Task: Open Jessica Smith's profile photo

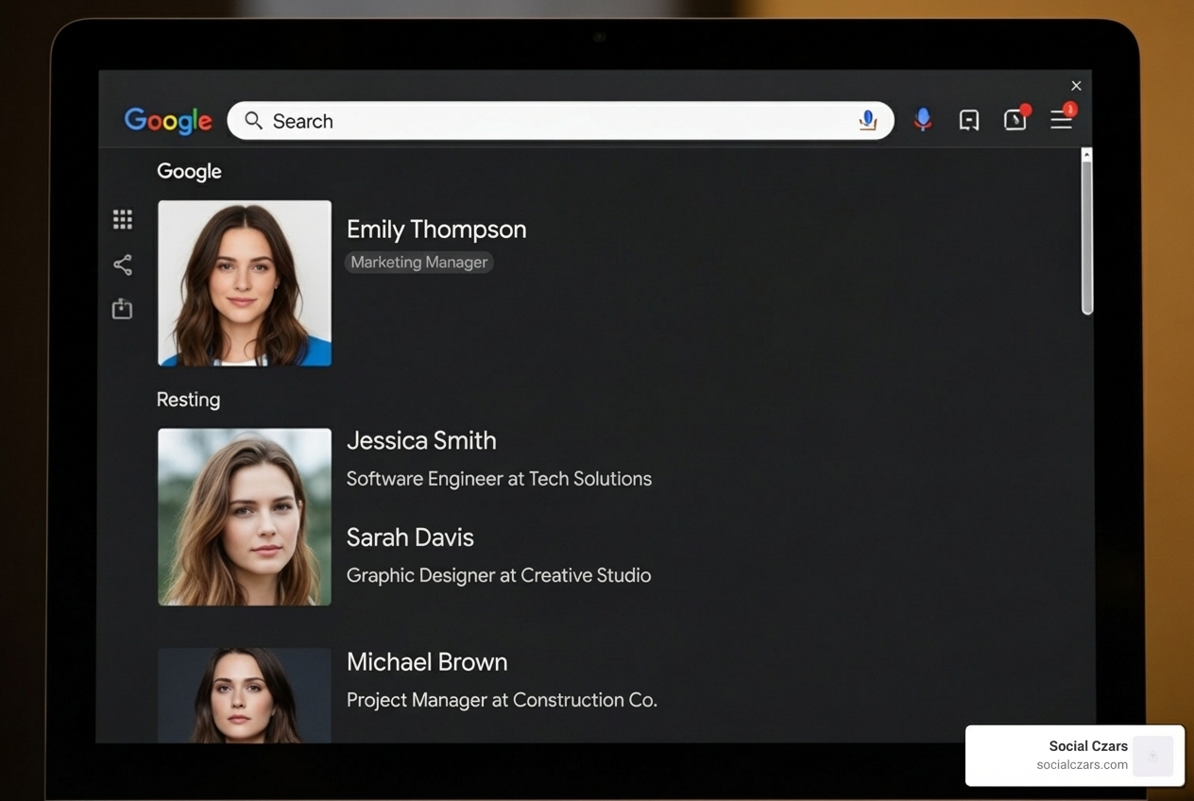Action: tap(245, 517)
